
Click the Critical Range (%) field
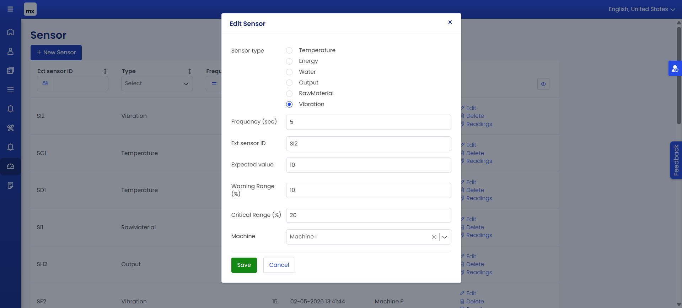click(x=369, y=215)
